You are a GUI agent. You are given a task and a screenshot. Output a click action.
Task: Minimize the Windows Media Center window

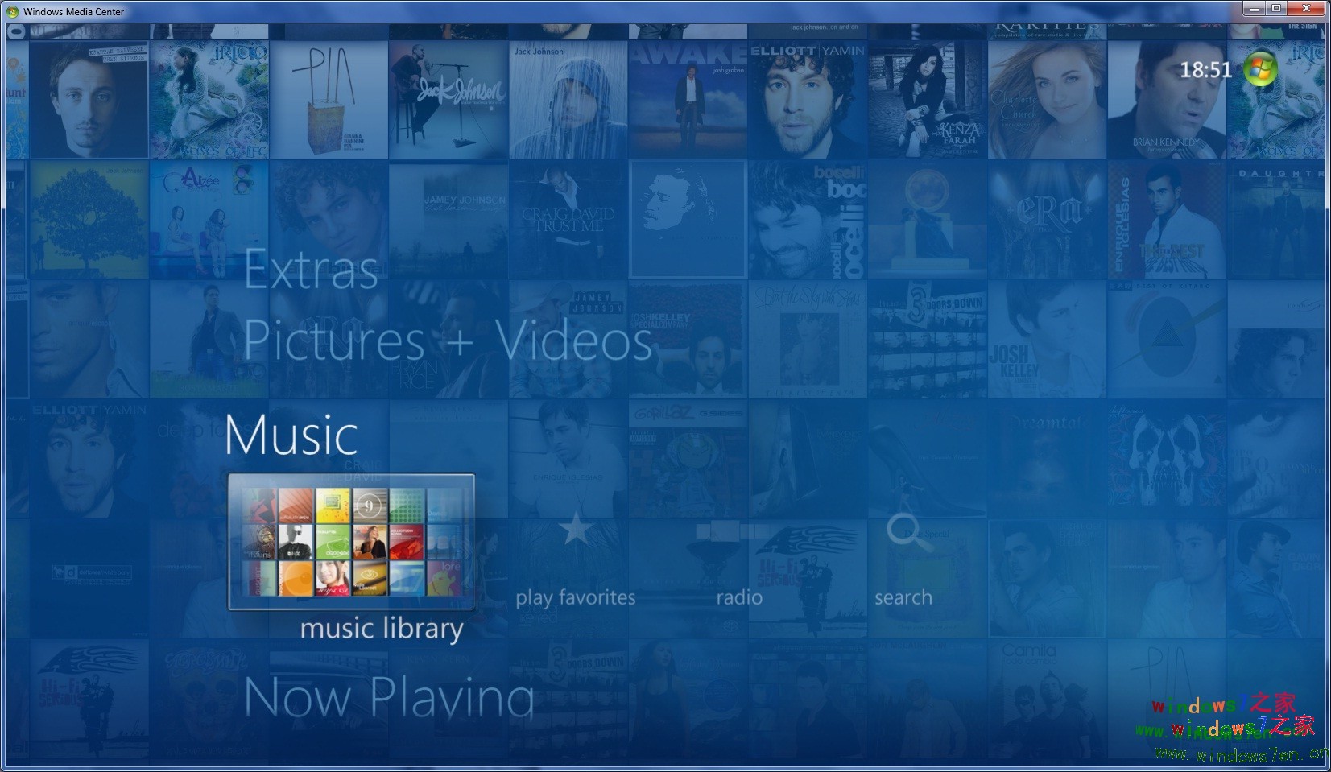tap(1254, 9)
